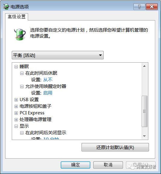Open the 平衡 [活动] power plan dropdown
Viewport: 161px width, 174px height.
pos(58,55)
